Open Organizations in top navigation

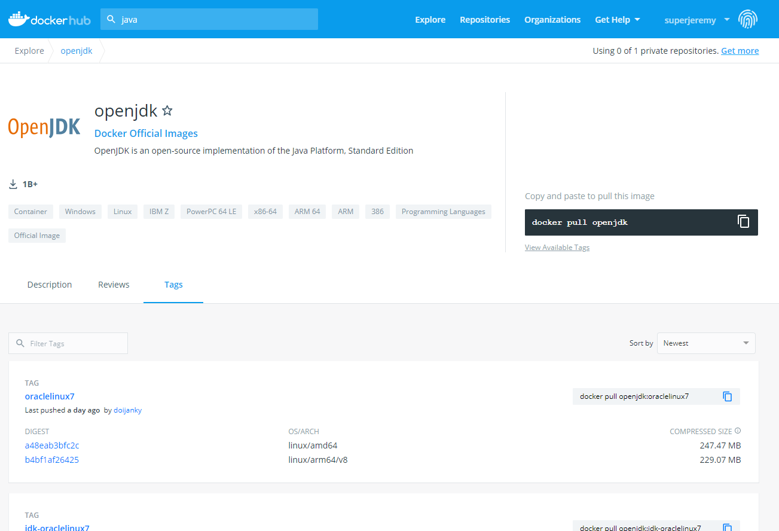pos(552,20)
